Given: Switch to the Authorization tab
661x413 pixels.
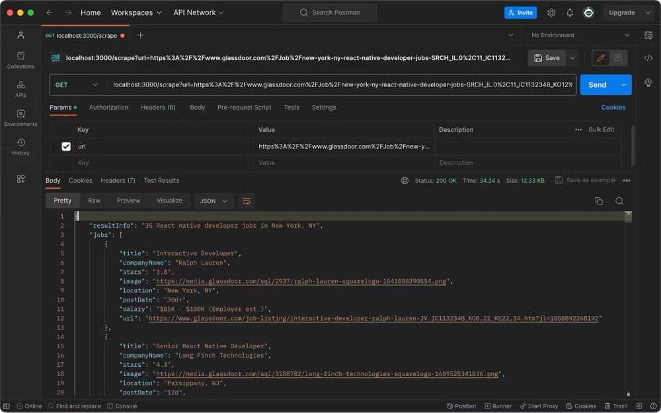Looking at the screenshot, I should (x=108, y=108).
